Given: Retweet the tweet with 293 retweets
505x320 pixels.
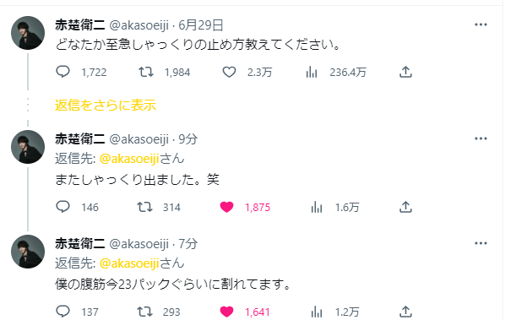Looking at the screenshot, I should point(144,312).
